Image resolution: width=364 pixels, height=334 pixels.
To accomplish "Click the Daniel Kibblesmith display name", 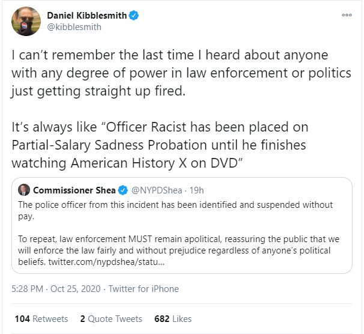I will point(86,16).
